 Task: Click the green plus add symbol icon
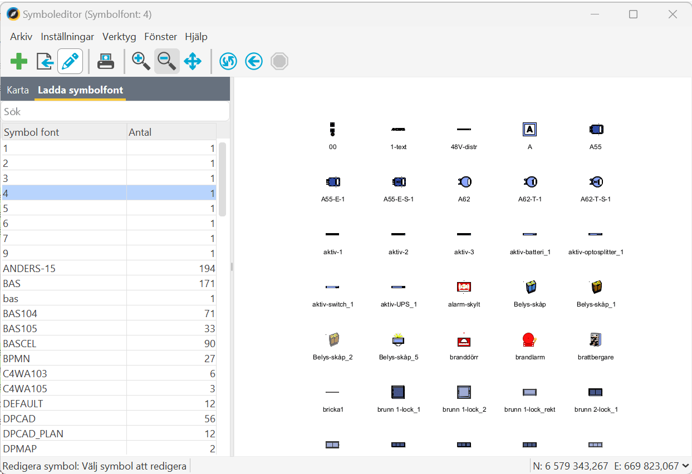[x=19, y=61]
